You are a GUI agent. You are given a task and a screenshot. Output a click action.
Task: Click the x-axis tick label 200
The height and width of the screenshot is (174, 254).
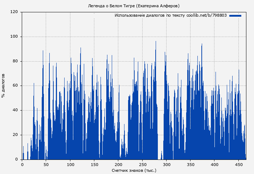pos(118,165)
